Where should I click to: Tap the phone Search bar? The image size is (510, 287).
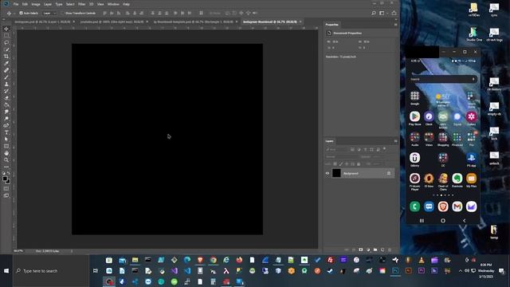click(x=442, y=79)
